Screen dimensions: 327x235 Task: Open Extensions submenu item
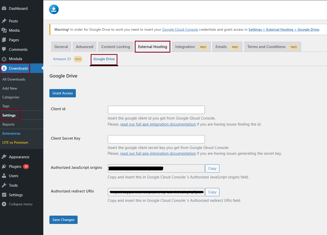[11, 133]
